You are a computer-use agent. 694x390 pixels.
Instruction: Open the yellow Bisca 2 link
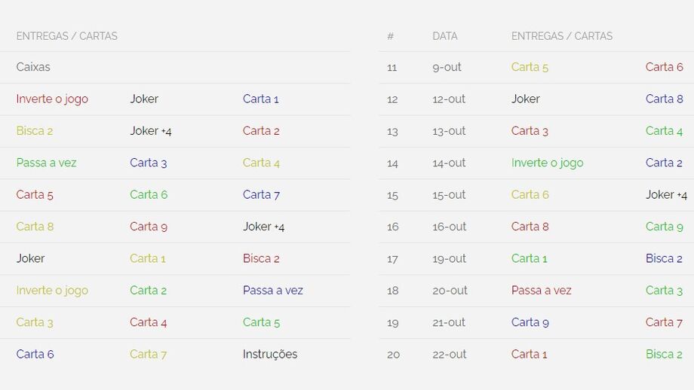click(x=35, y=131)
